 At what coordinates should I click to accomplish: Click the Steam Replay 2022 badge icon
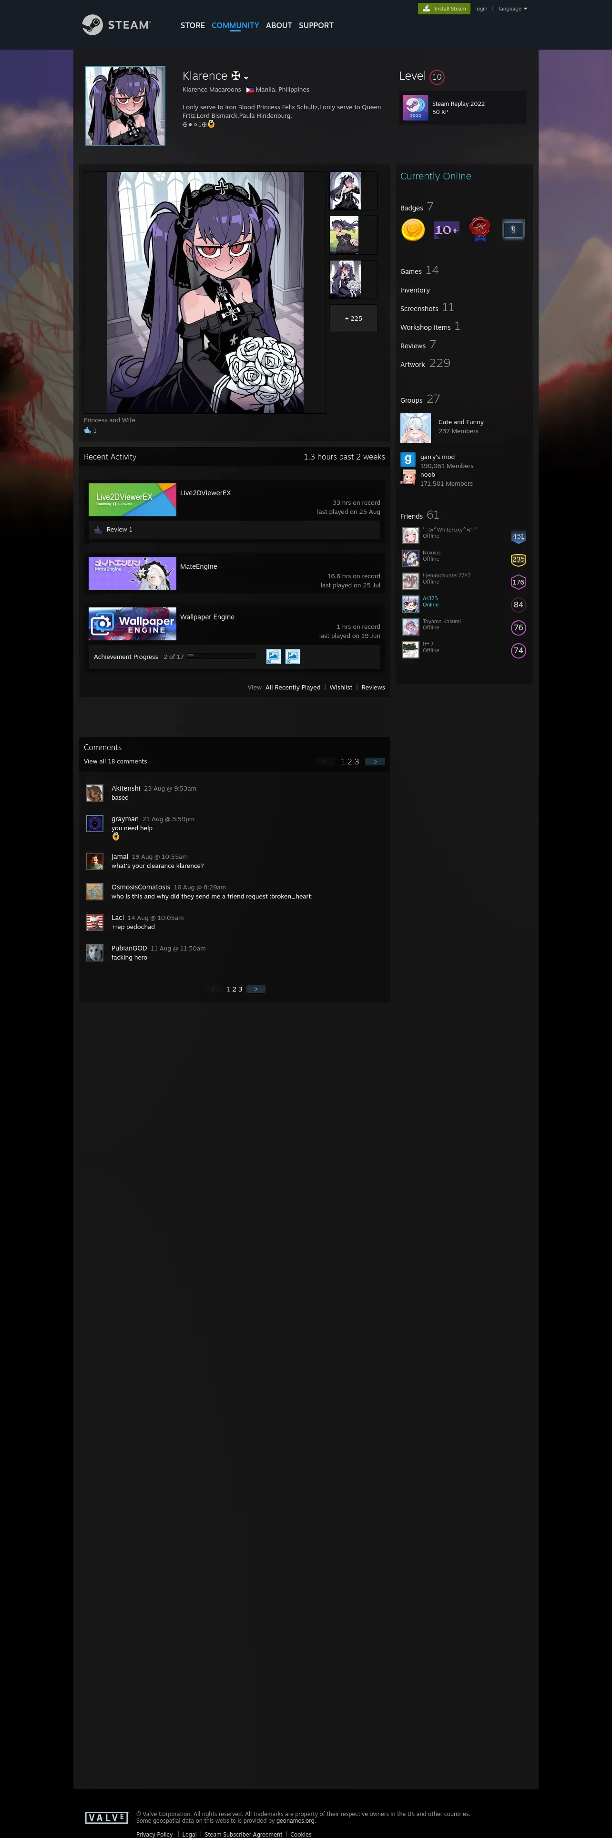415,108
